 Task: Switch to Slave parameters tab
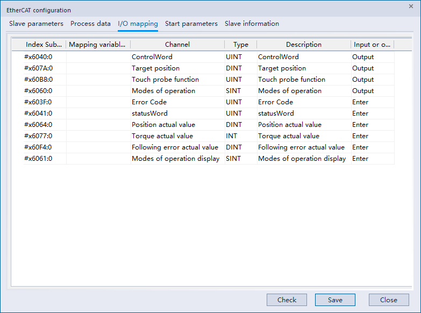(36, 24)
